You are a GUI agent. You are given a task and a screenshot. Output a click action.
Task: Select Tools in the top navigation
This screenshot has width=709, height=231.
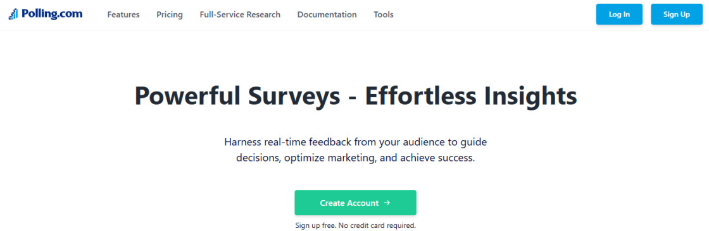[x=384, y=15]
